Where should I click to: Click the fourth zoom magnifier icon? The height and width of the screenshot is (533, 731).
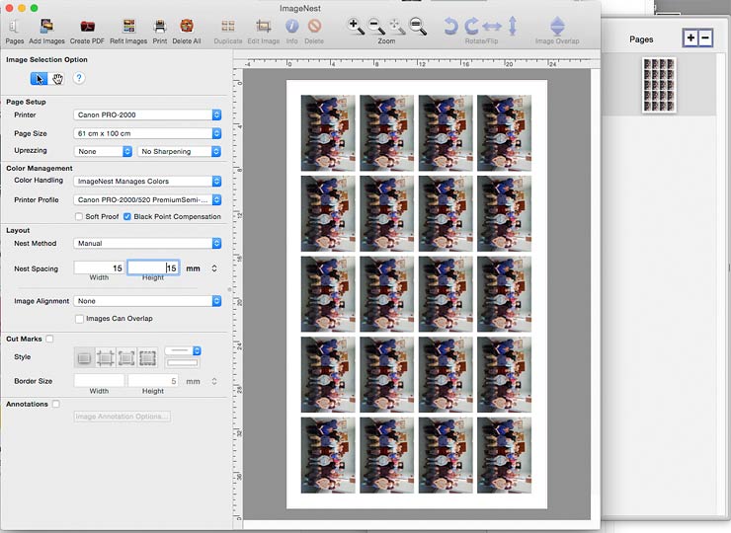pyautogui.click(x=417, y=26)
